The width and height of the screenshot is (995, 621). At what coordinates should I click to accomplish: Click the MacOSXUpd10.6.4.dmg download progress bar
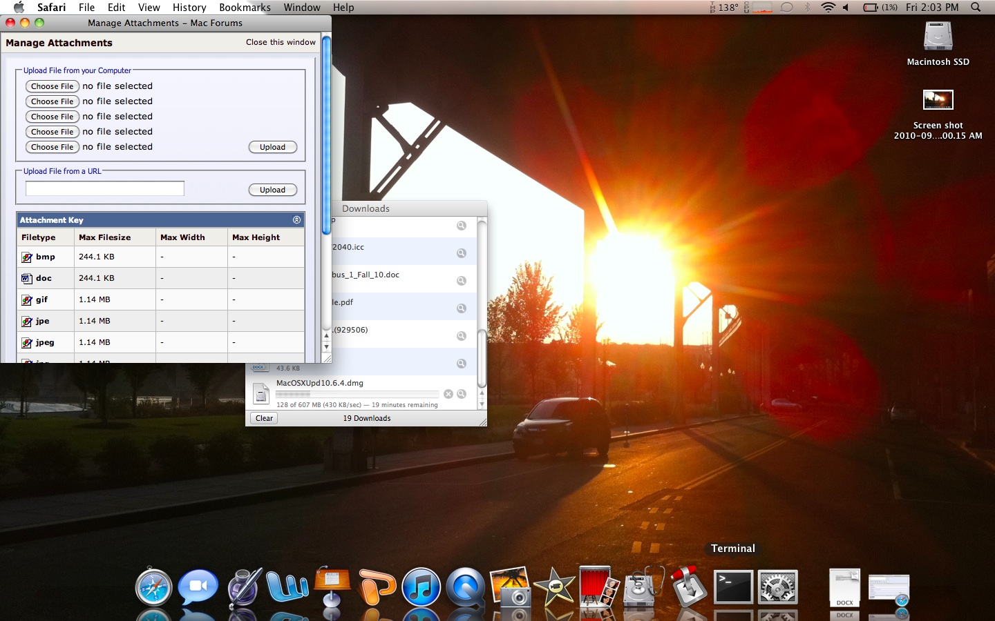357,394
